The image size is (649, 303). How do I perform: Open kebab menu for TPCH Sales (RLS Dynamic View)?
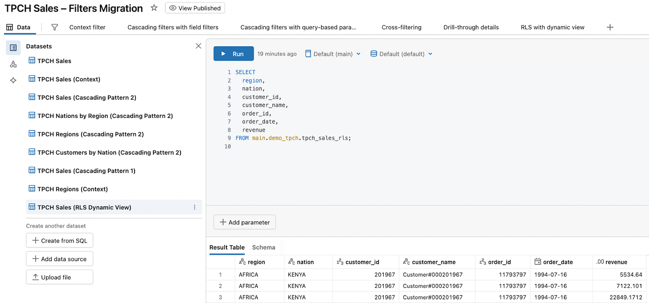pyautogui.click(x=194, y=207)
